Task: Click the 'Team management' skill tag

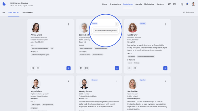Action: tap(86, 48)
